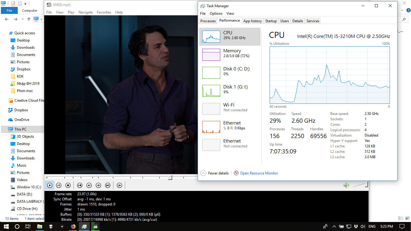The height and width of the screenshot is (231, 411).
Task: Select the Wi-Fi performance entry
Action: tap(230, 109)
